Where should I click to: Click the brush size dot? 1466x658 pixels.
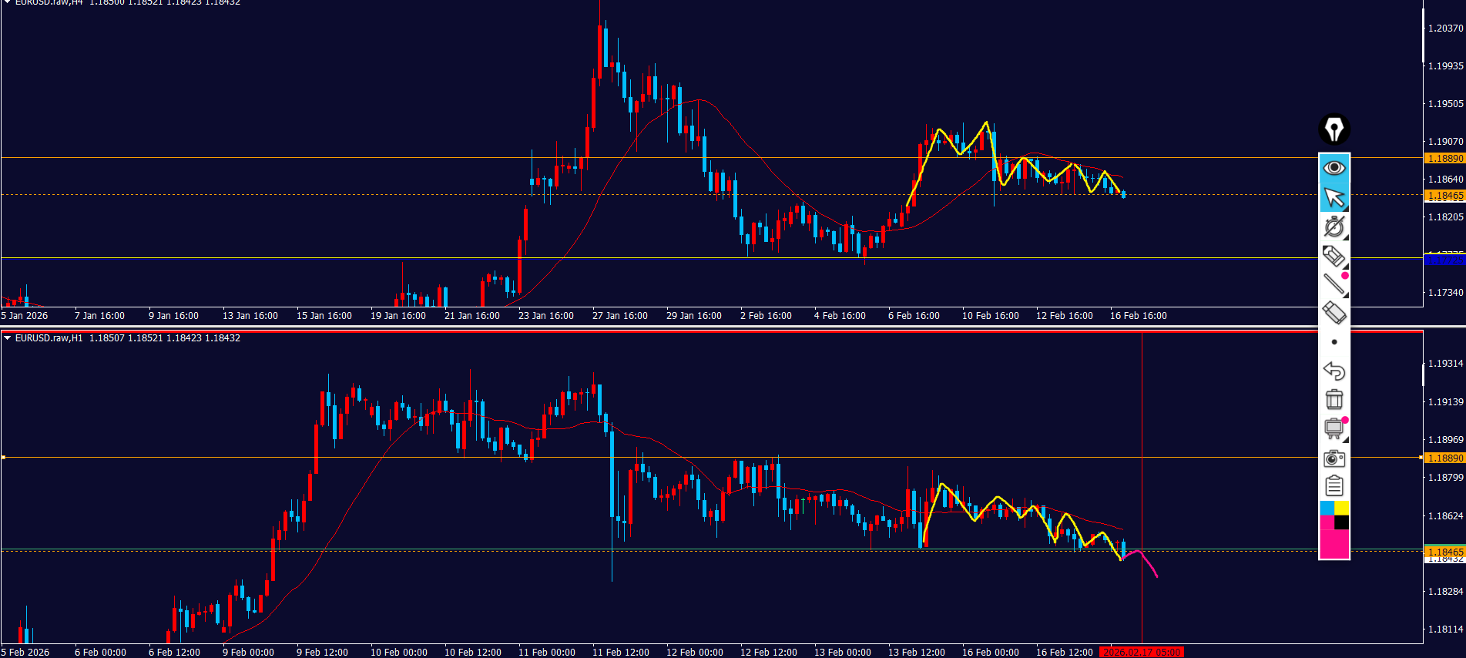click(x=1334, y=342)
